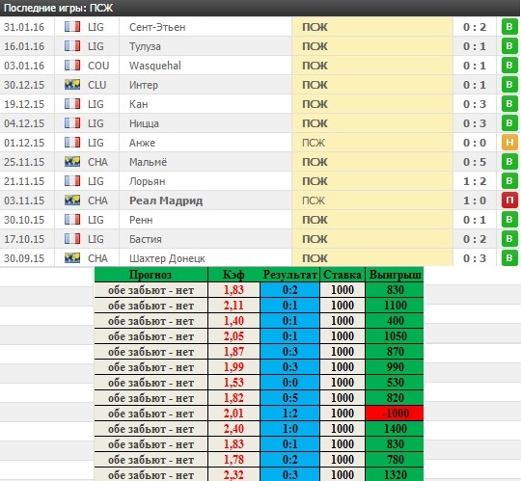
Task: Click the orange Н draw badge for Анже
Action: pos(509,143)
